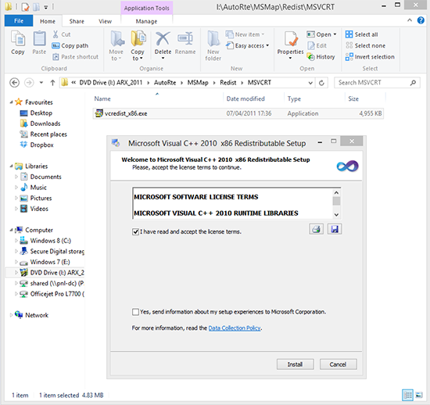
Task: Click the Move to folder icon
Action: coord(117,38)
